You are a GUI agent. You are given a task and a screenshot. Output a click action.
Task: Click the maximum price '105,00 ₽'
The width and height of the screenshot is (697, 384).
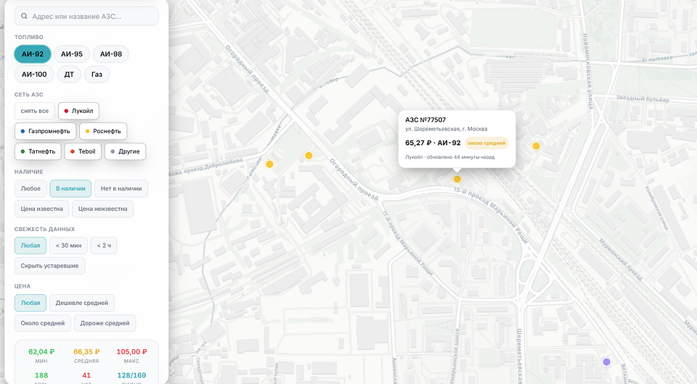click(131, 351)
